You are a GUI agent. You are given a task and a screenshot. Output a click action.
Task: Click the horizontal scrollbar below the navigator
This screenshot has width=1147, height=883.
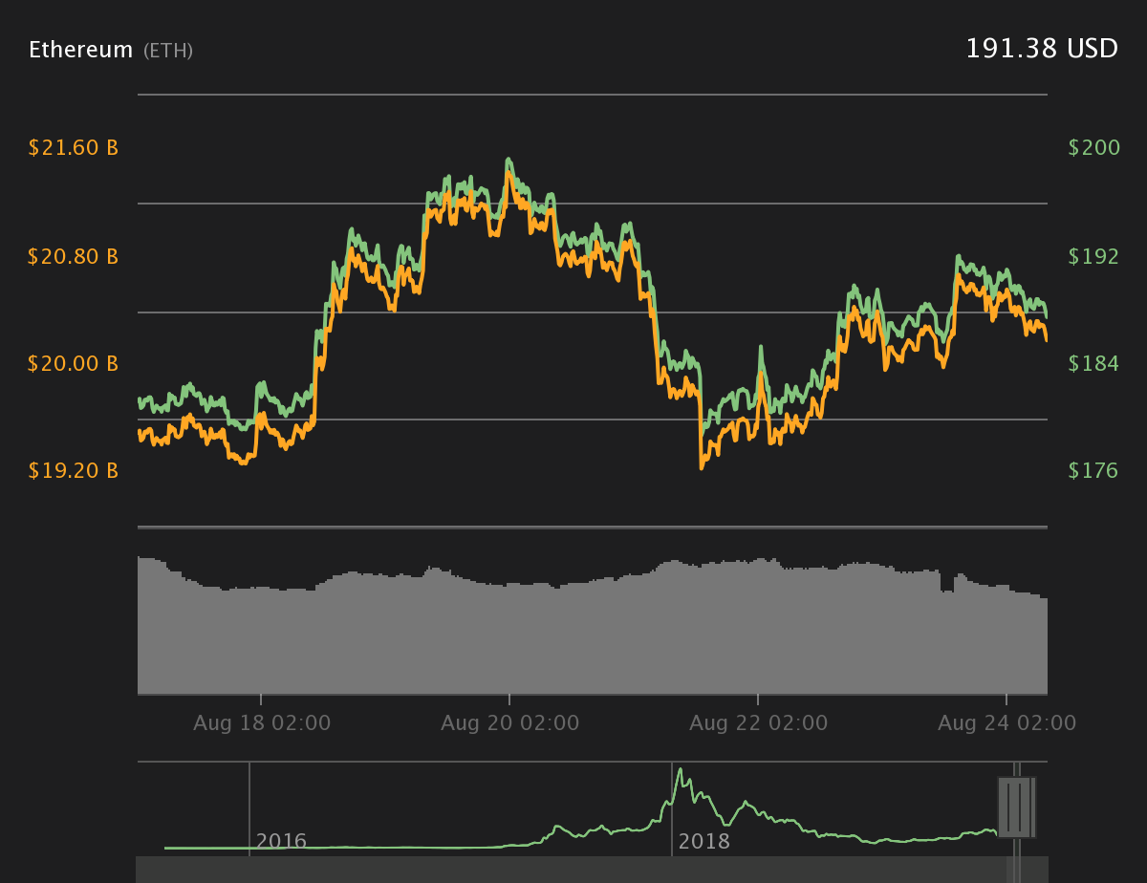pos(593,870)
